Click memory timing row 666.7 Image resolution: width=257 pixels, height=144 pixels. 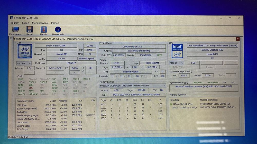(x=132, y=108)
